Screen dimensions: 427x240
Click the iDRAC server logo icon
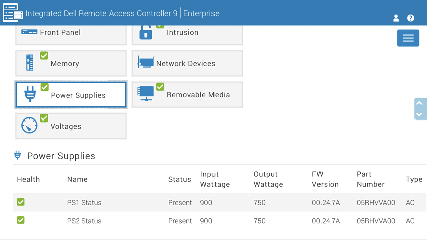coord(12,13)
